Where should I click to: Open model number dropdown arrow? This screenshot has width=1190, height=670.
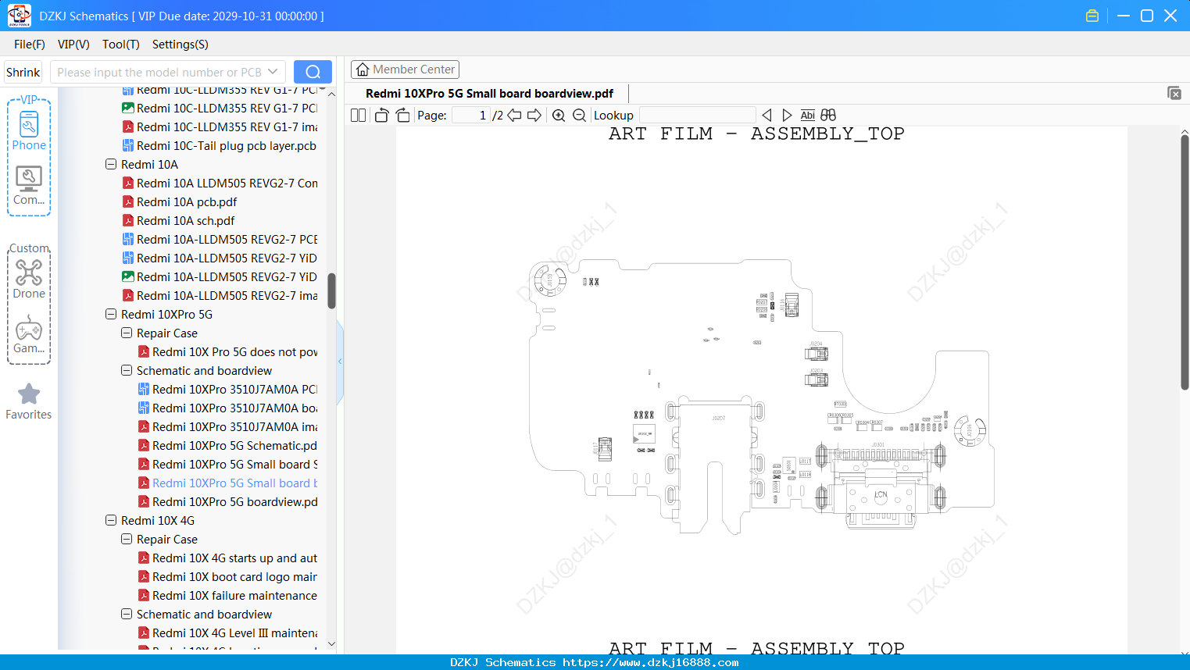click(x=273, y=72)
